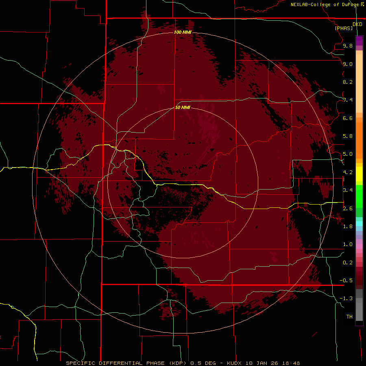
Task: Click the bright green segment of color bar
Action: [359, 196]
